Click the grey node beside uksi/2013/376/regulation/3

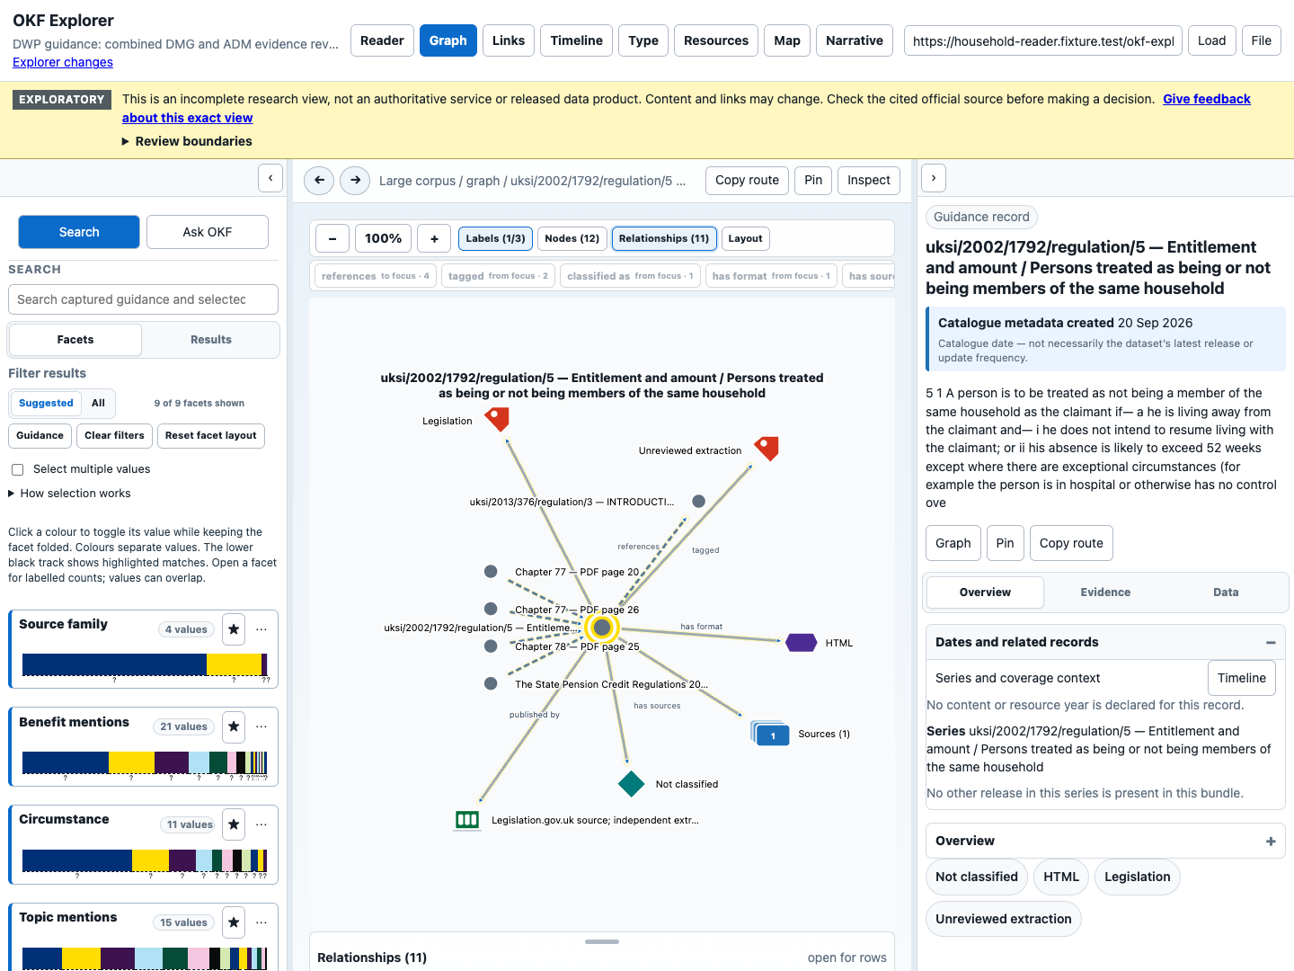(x=698, y=501)
